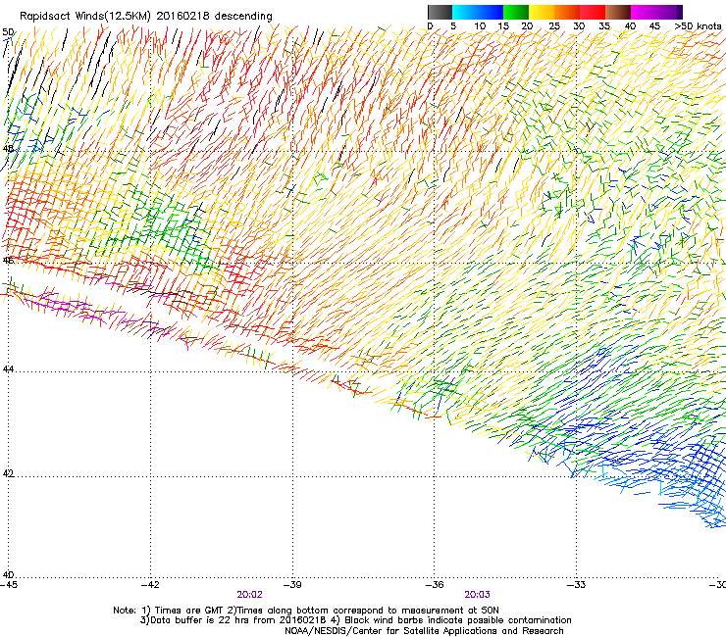Click the '25' legend scale value
This screenshot has height=637, width=726.
[554, 25]
